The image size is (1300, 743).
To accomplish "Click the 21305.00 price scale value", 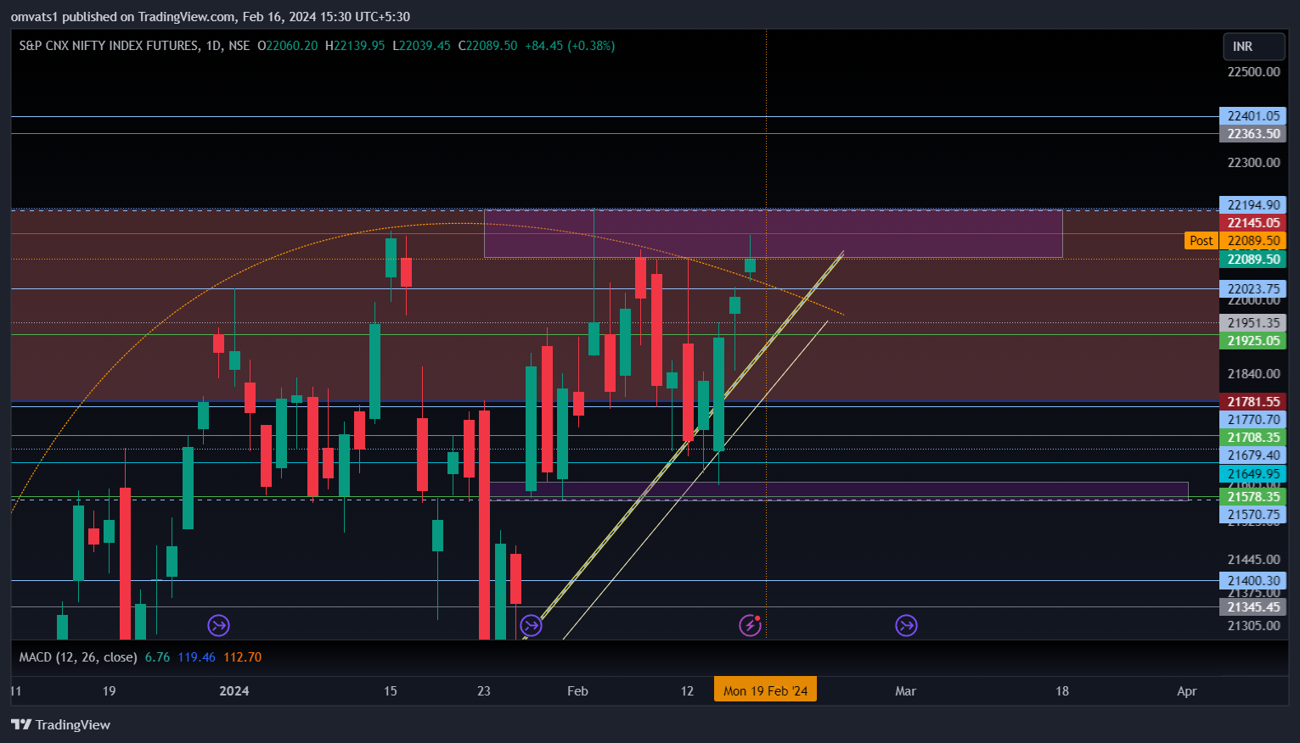I will 1253,626.
